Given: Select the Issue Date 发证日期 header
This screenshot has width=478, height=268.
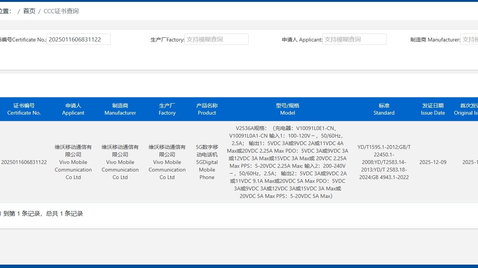Looking at the screenshot, I should click(433, 109).
